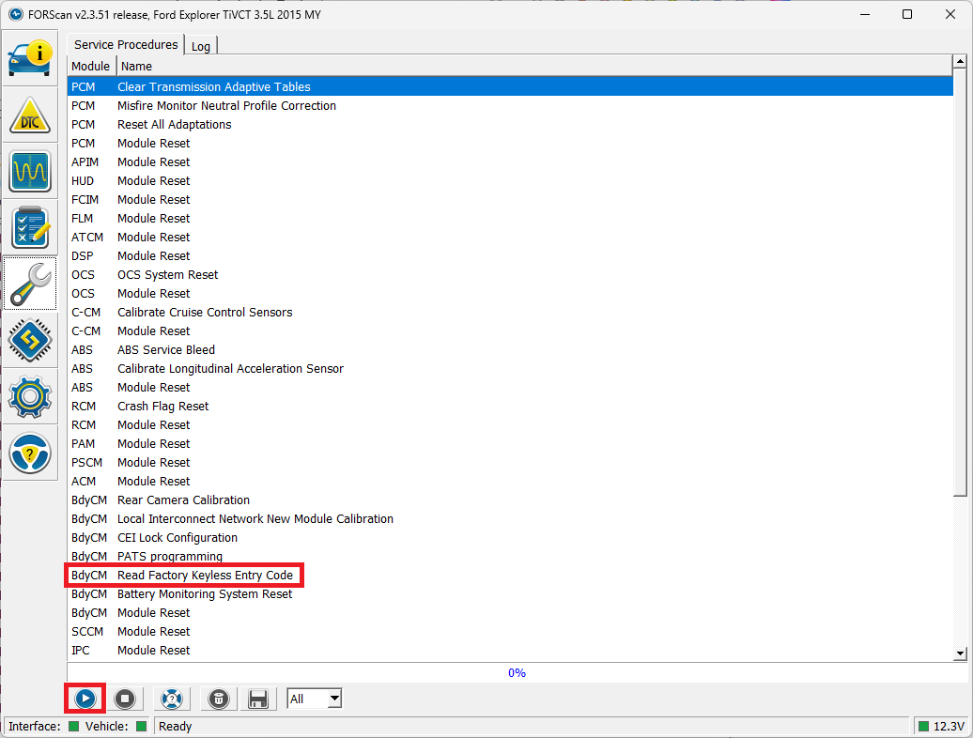This screenshot has width=973, height=738.
Task: Select the Service Procedures tab
Action: pos(126,45)
